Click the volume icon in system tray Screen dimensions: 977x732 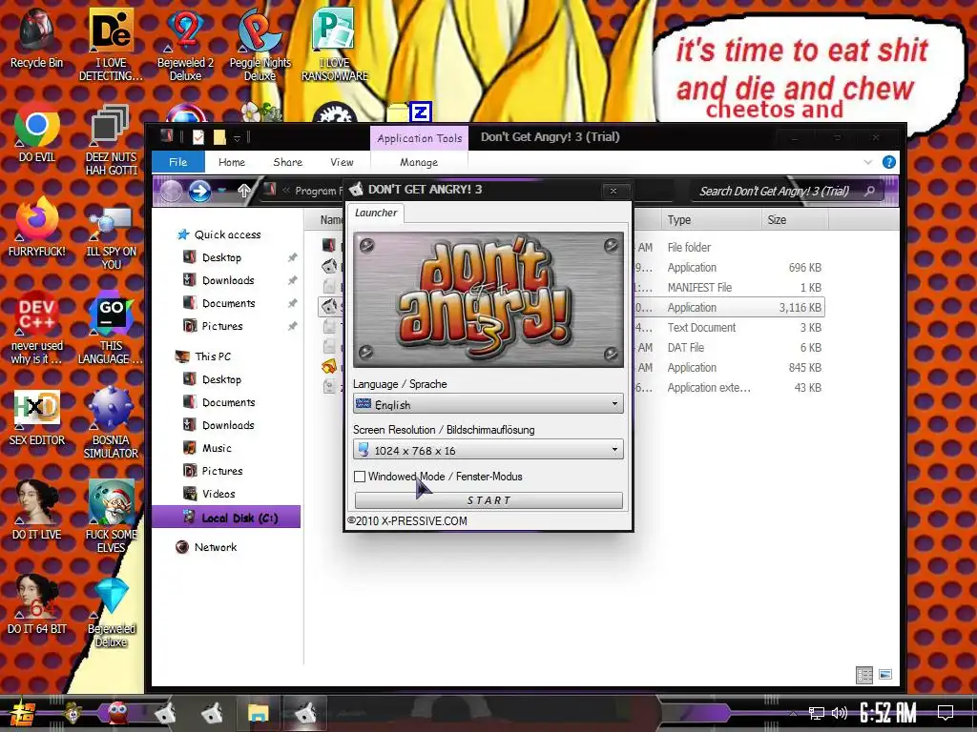pyautogui.click(x=840, y=713)
